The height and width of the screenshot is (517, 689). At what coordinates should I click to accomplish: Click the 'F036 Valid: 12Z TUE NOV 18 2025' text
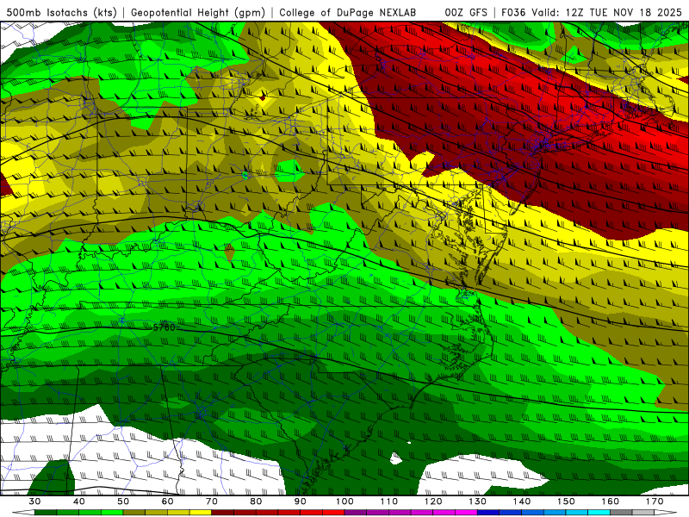pyautogui.click(x=592, y=12)
